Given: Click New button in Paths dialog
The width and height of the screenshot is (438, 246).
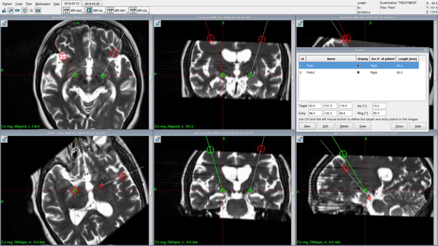Looking at the screenshot, I should (307, 126).
